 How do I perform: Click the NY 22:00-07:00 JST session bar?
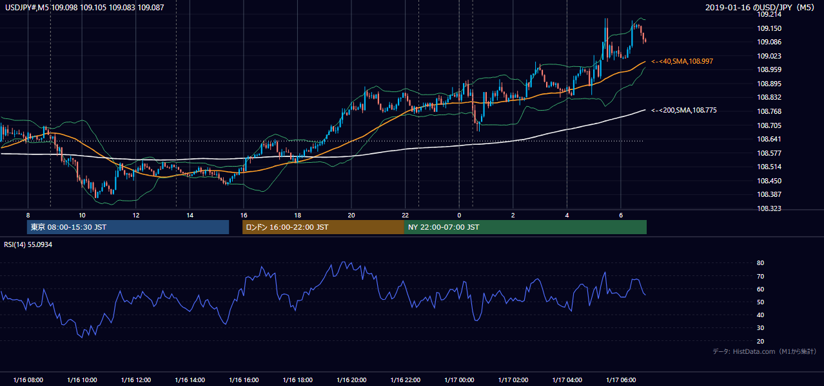(x=525, y=227)
